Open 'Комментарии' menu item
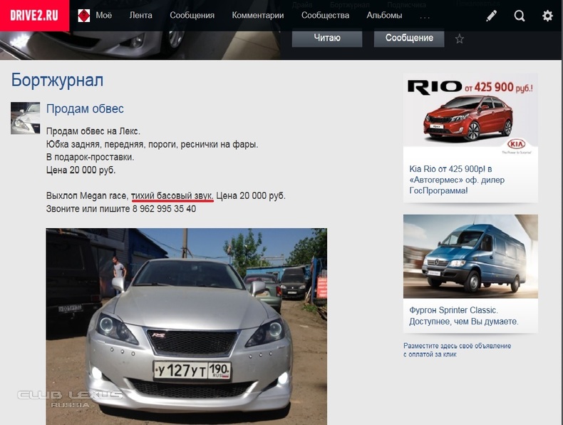 (258, 16)
